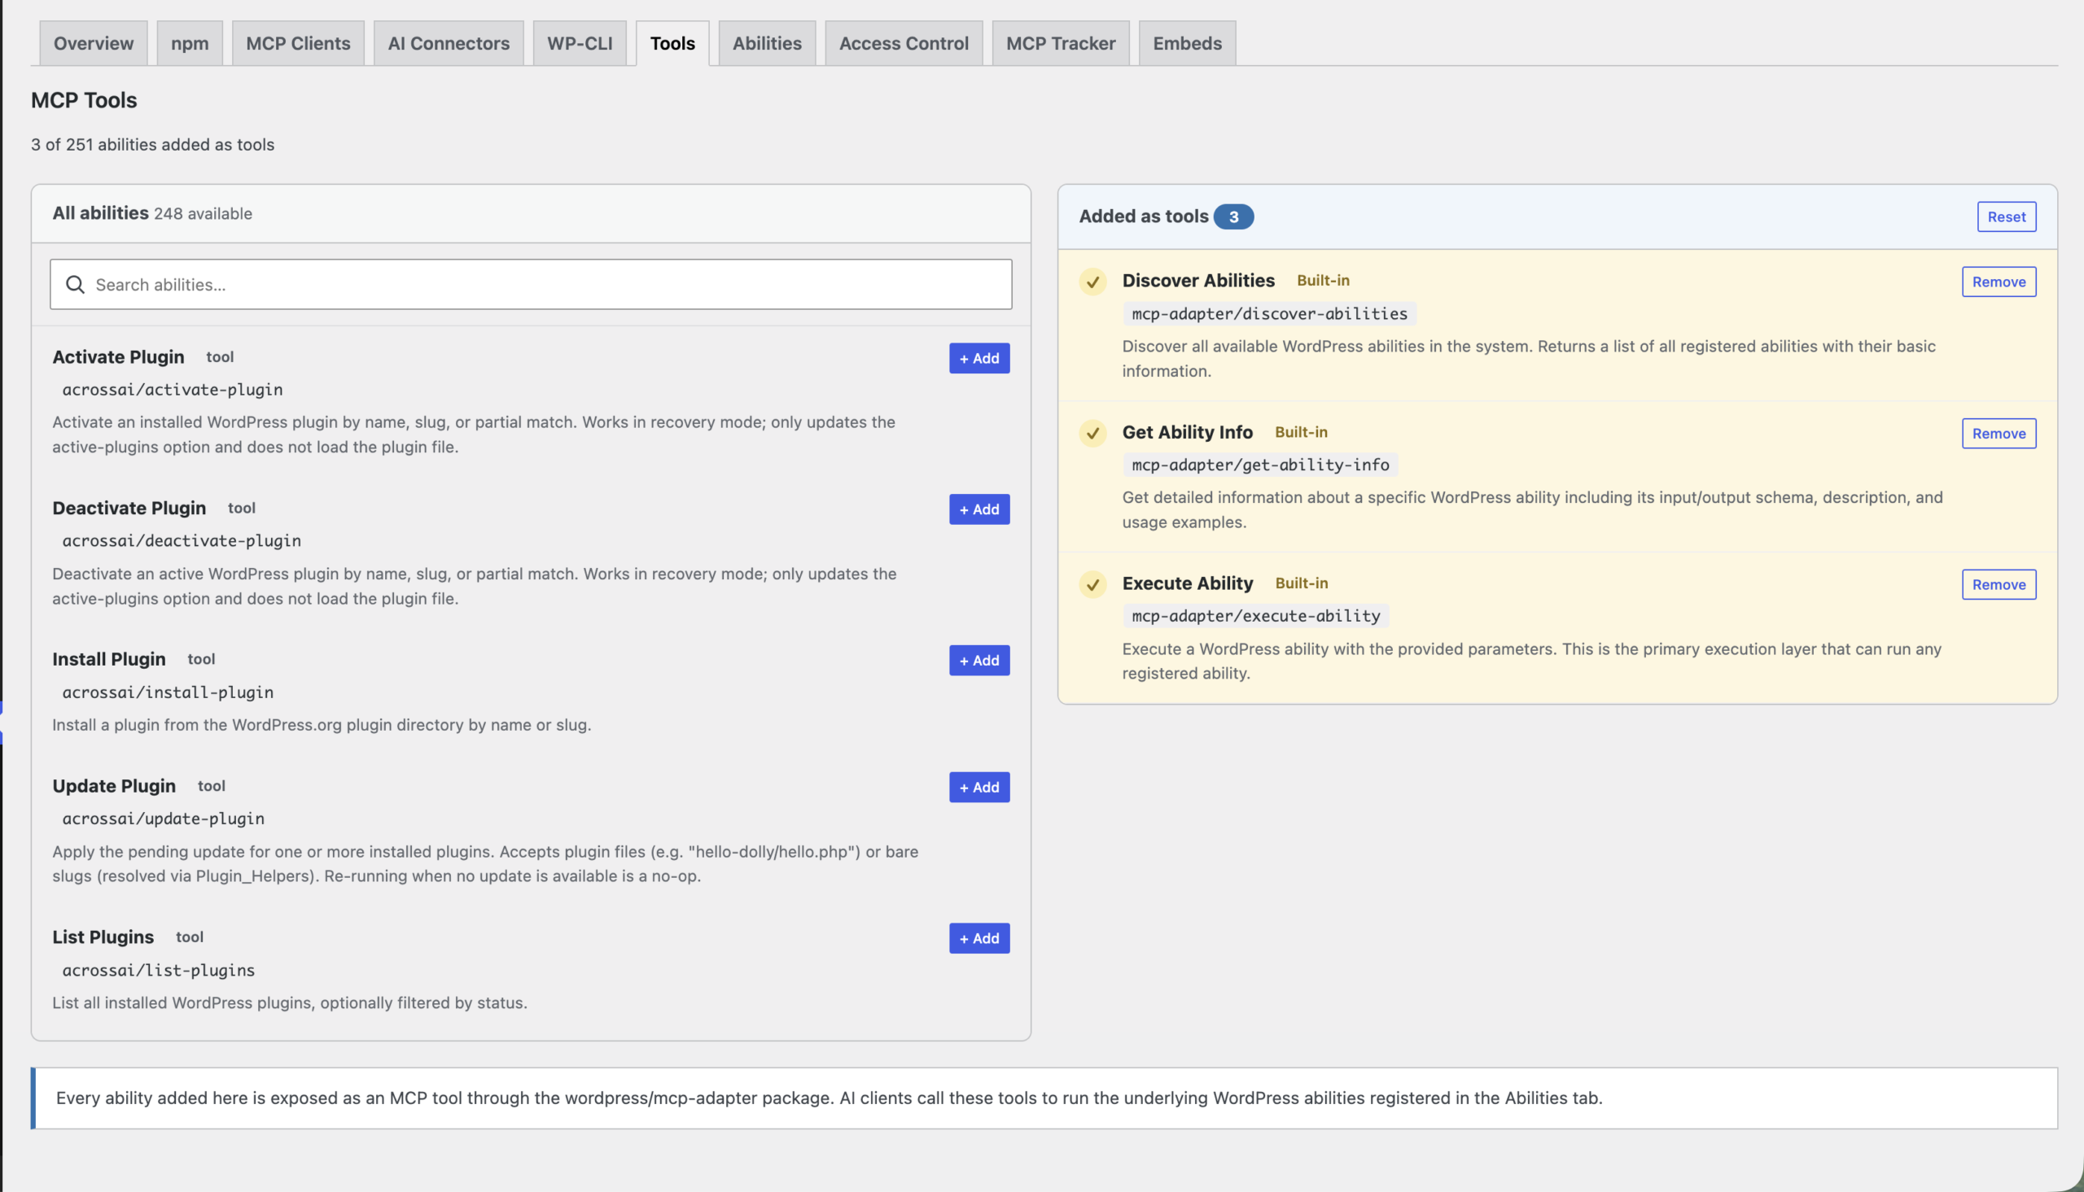Click the checkmark icon beside Get Ability Info
The image size is (2084, 1192).
point(1092,433)
